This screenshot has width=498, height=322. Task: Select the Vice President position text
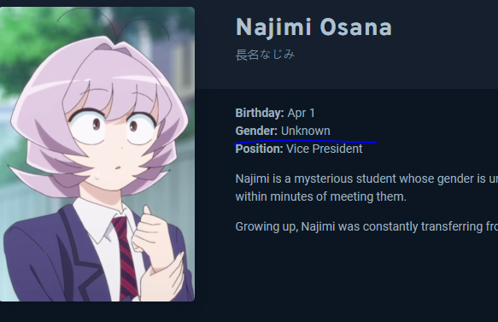pos(325,149)
